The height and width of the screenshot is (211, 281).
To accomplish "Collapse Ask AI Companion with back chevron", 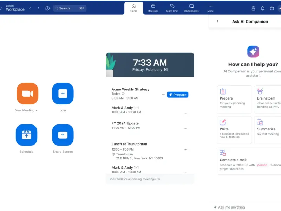I will [217, 21].
